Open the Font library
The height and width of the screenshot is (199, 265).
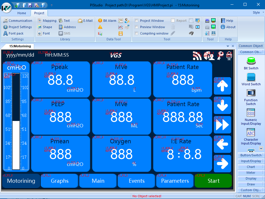tap(44, 33)
